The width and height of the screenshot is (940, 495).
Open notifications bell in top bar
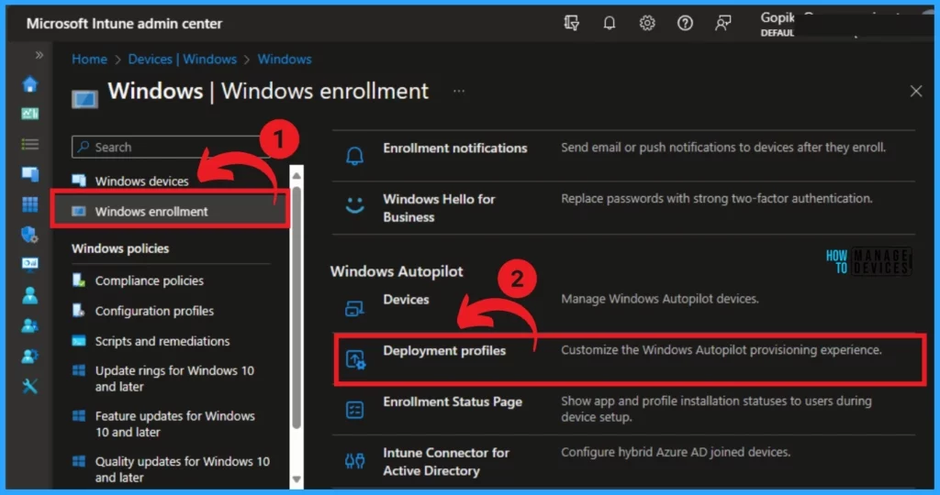[610, 23]
